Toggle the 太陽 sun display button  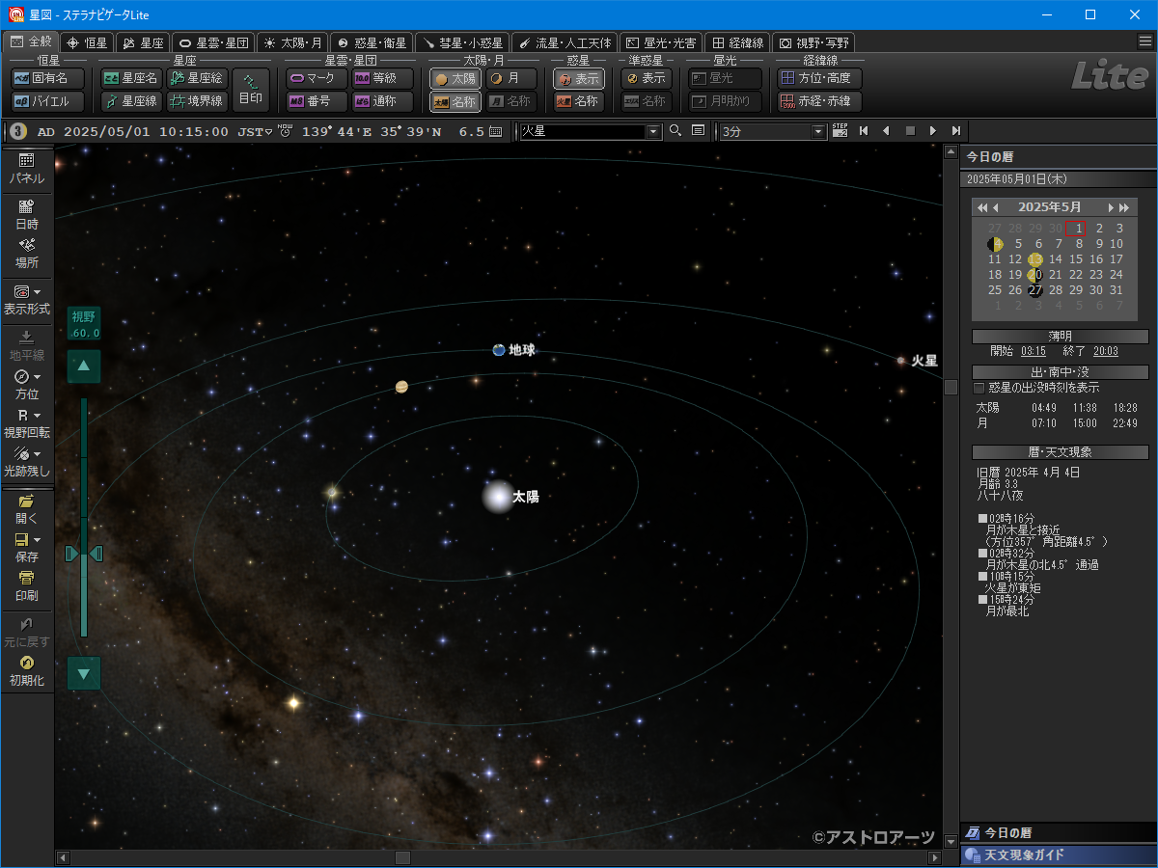455,78
